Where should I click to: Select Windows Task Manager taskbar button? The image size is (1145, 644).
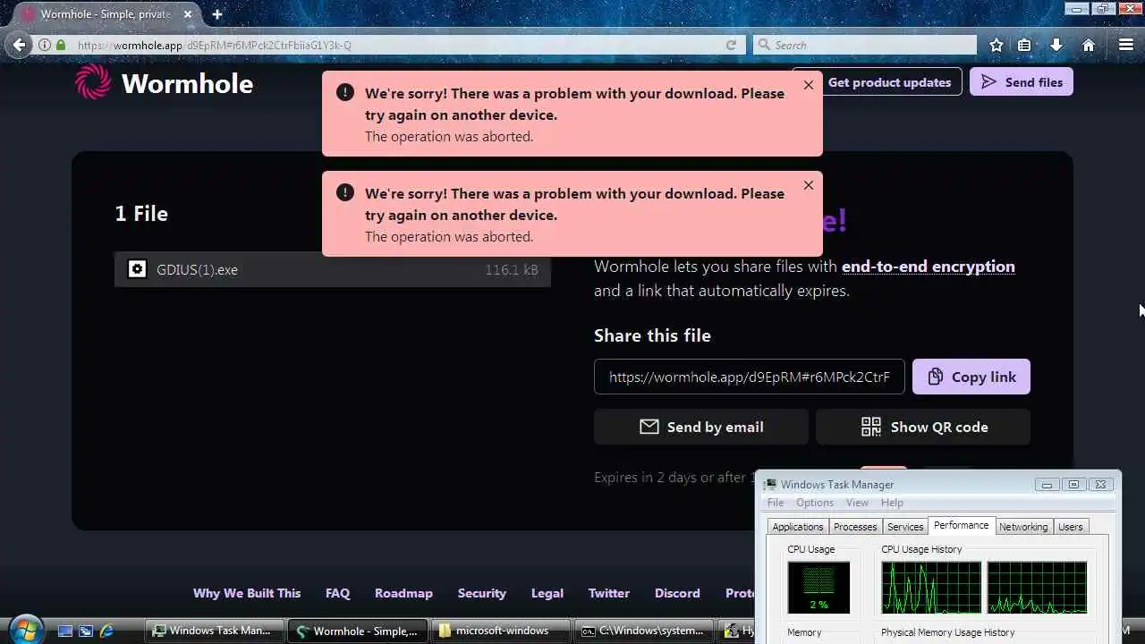[x=215, y=631]
